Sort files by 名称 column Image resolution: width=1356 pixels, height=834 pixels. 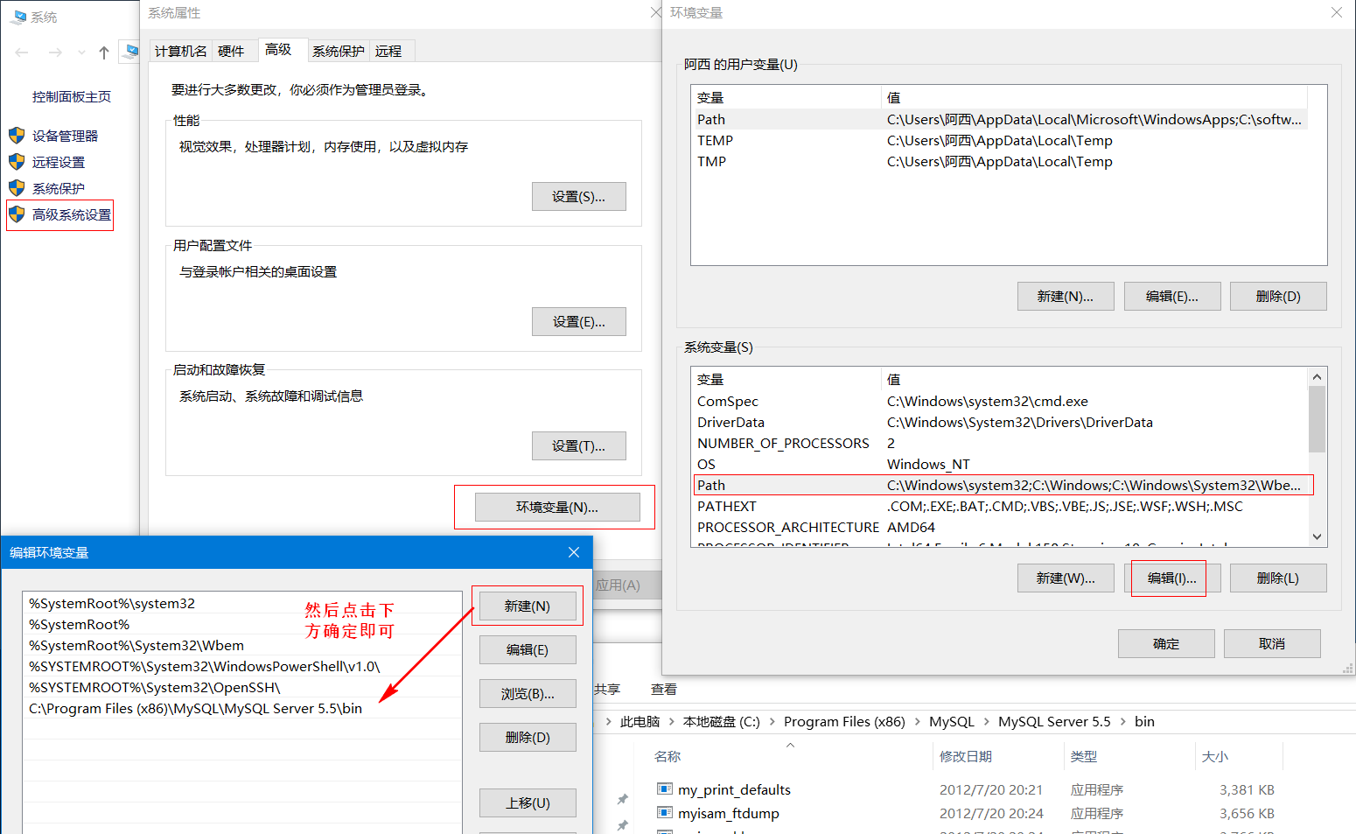pyautogui.click(x=668, y=757)
